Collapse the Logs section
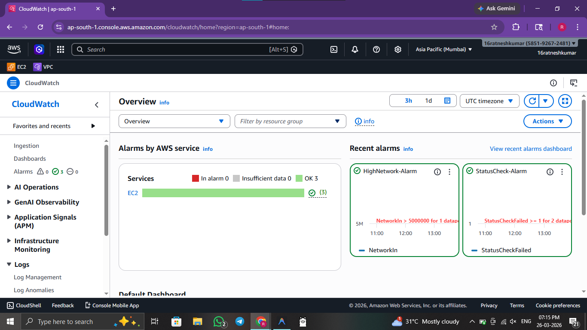The image size is (587, 330). point(18,265)
